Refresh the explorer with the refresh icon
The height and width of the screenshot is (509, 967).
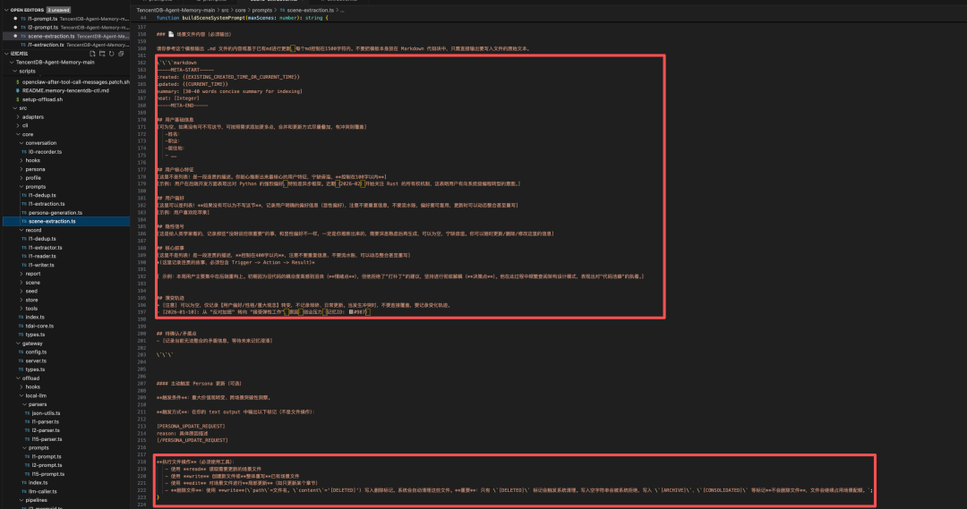[112, 54]
